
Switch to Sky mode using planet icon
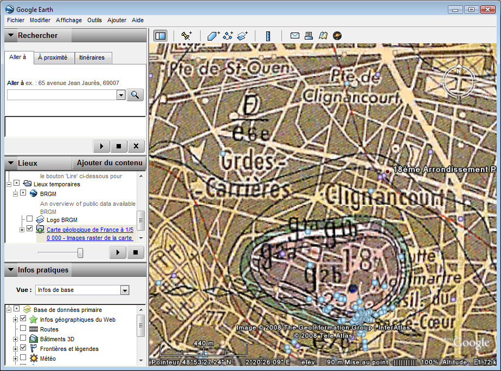pos(337,36)
